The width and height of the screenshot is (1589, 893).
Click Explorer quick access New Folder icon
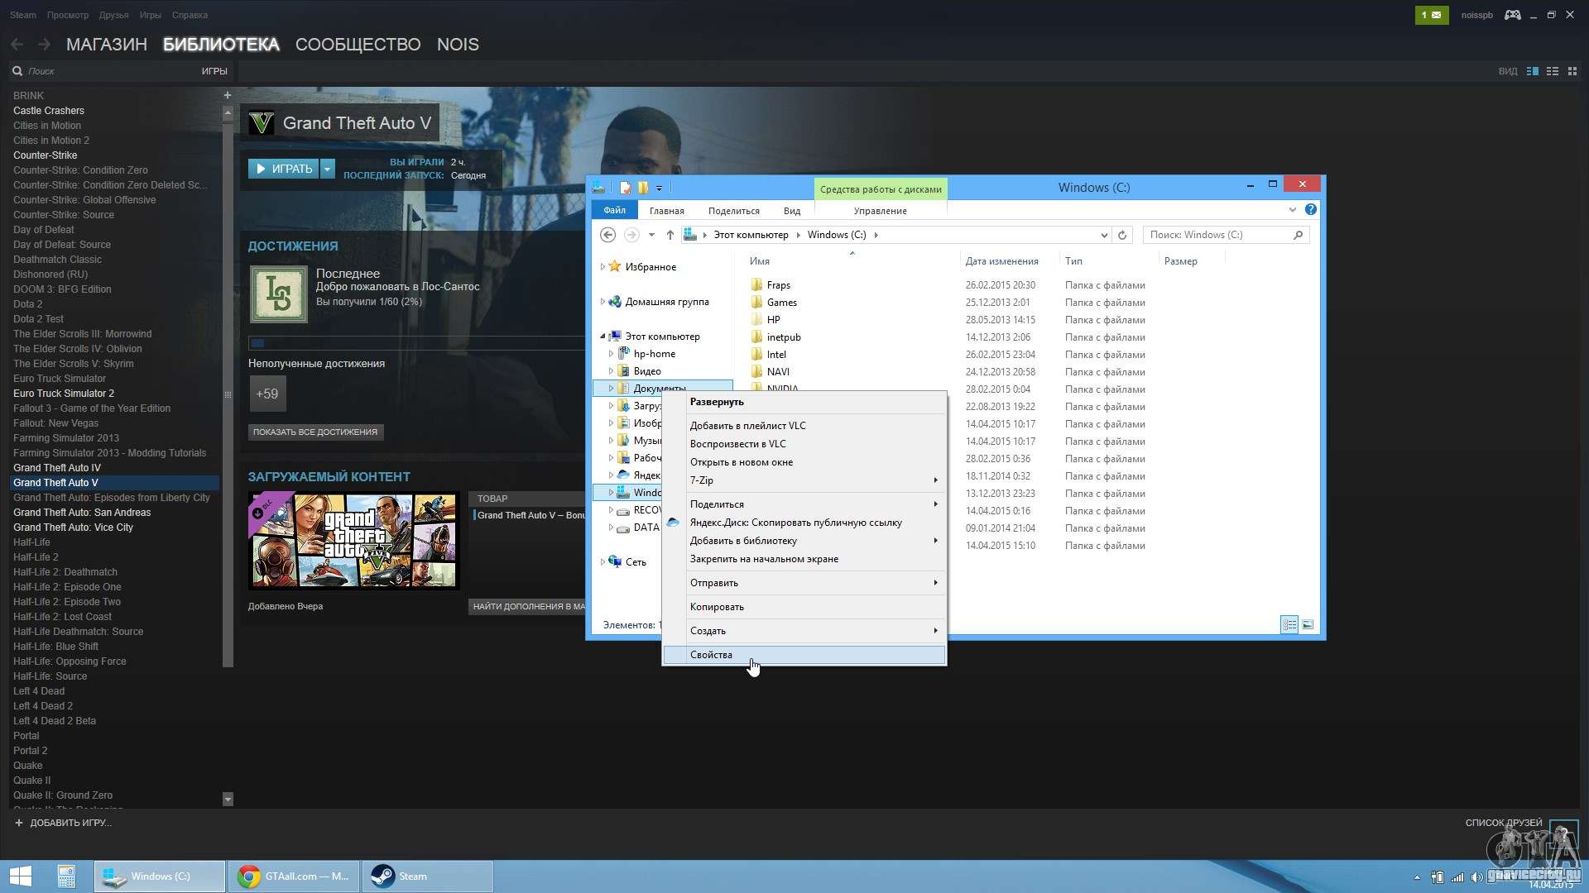pos(643,188)
